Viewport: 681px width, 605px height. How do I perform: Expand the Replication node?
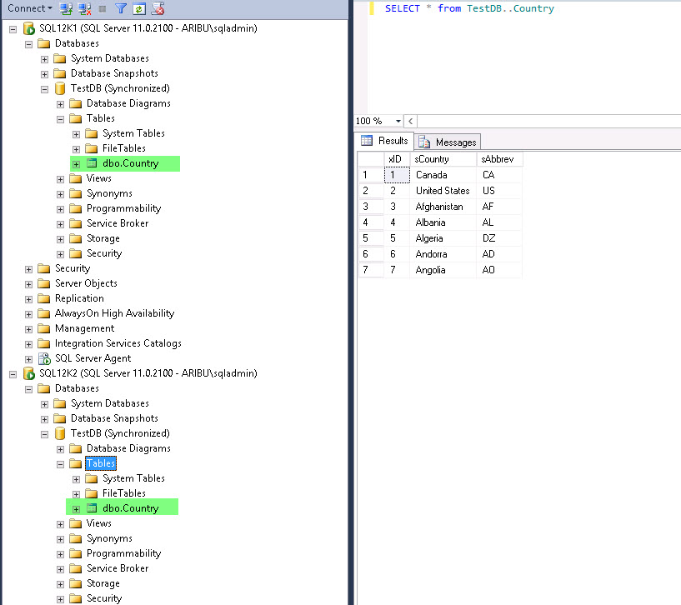pyautogui.click(x=29, y=297)
